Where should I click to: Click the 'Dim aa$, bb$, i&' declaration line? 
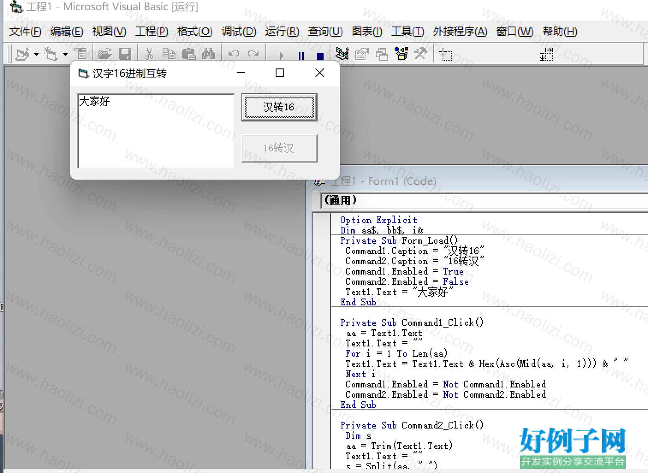point(381,231)
